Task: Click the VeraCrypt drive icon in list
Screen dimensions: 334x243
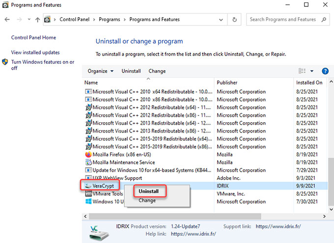Action: click(x=88, y=186)
